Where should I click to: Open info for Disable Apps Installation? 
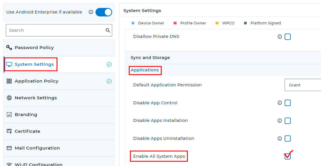point(280,120)
